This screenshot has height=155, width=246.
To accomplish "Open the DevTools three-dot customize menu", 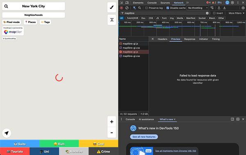I will click(x=238, y=3).
